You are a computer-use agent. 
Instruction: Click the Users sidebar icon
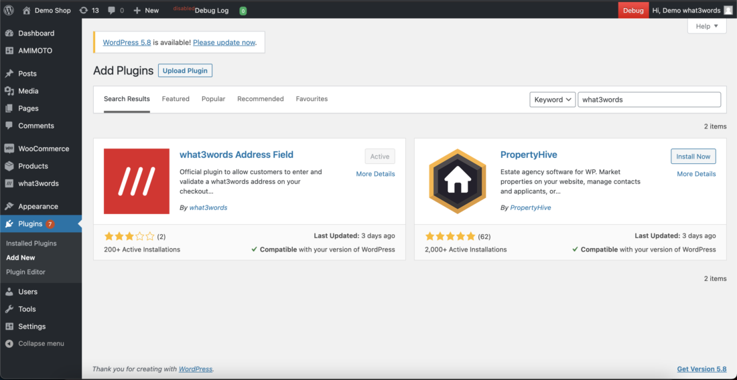tap(9, 292)
